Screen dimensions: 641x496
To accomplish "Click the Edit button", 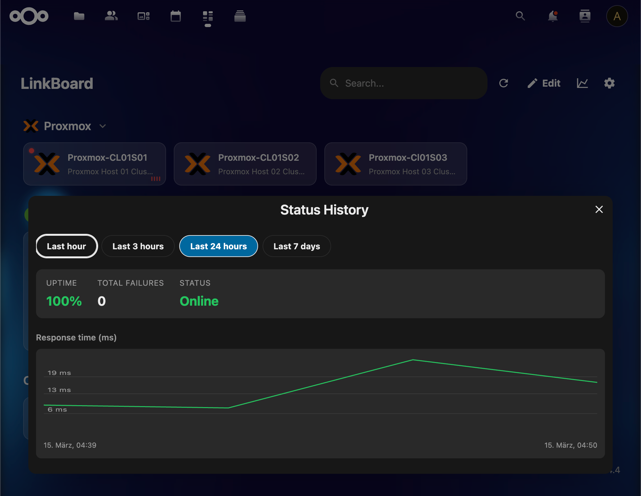I will tap(544, 83).
